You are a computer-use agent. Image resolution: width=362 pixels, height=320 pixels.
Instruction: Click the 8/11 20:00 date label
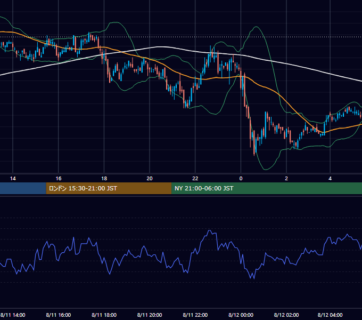pyautogui.click(x=150, y=315)
